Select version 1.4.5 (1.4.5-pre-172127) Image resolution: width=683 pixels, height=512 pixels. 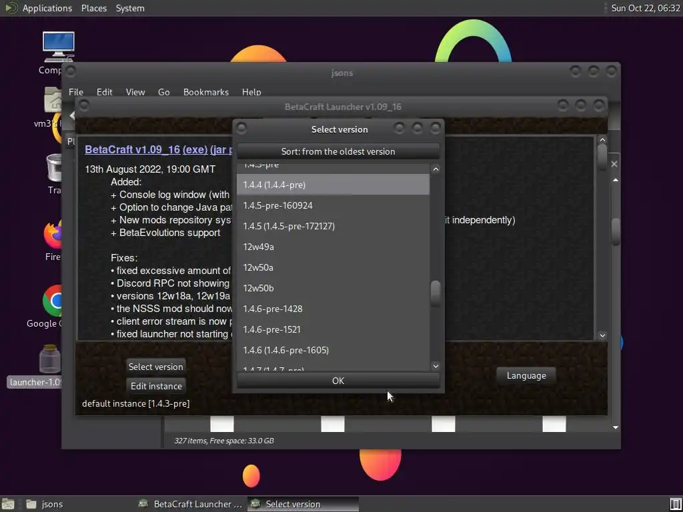pos(333,226)
